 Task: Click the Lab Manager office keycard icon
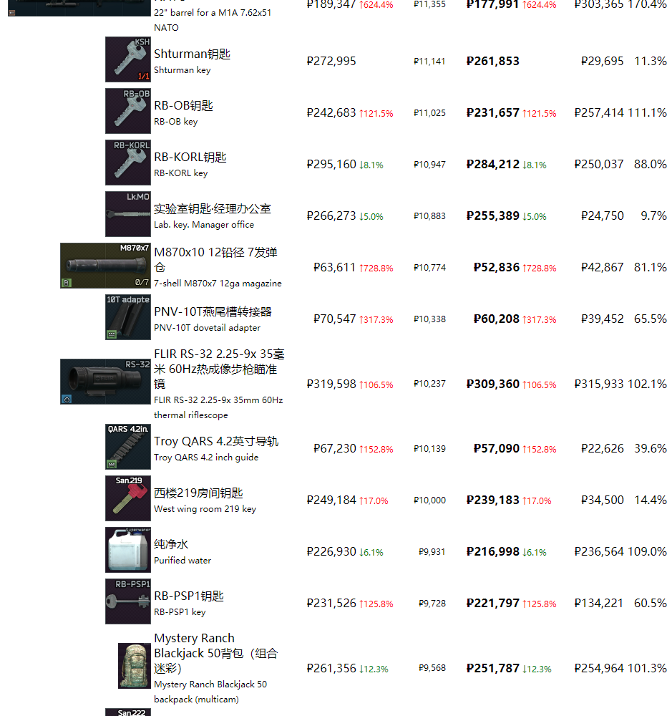pyautogui.click(x=128, y=214)
